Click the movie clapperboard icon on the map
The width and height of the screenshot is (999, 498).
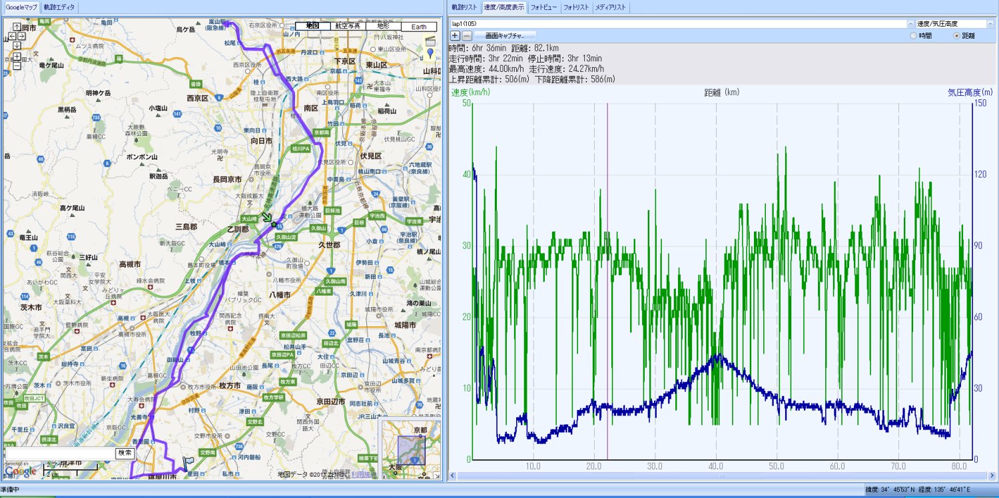430,40
